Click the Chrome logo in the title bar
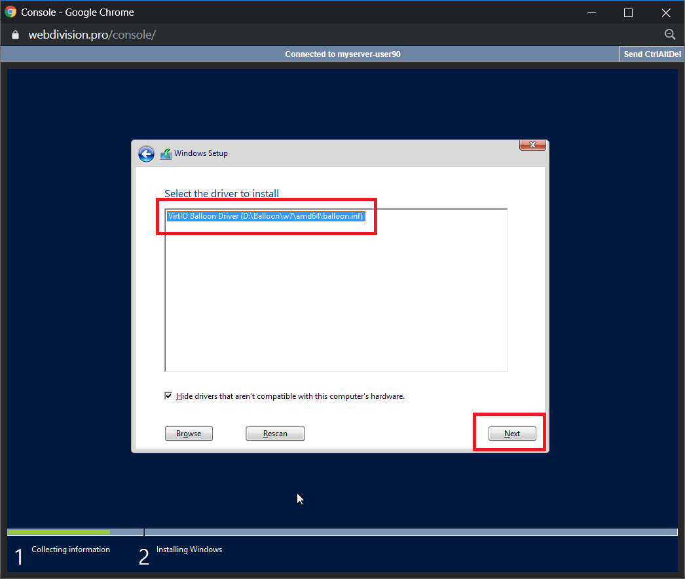This screenshot has width=685, height=579. coord(10,12)
